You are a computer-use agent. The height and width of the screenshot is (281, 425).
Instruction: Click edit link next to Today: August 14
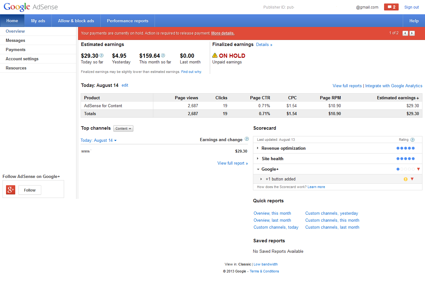(x=125, y=85)
